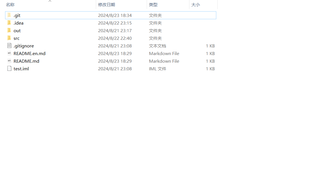
Task: Click the .idea folder icon
Action: [x=9, y=23]
